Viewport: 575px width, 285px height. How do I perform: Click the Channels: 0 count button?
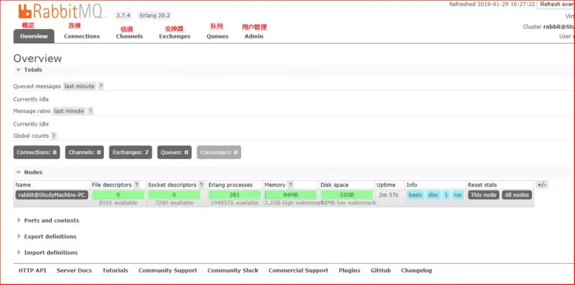(84, 153)
